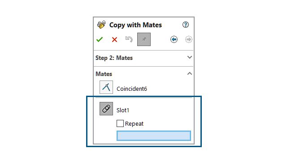The image size is (287, 161).
Task: Click the green checkmark OK icon
Action: (100, 39)
